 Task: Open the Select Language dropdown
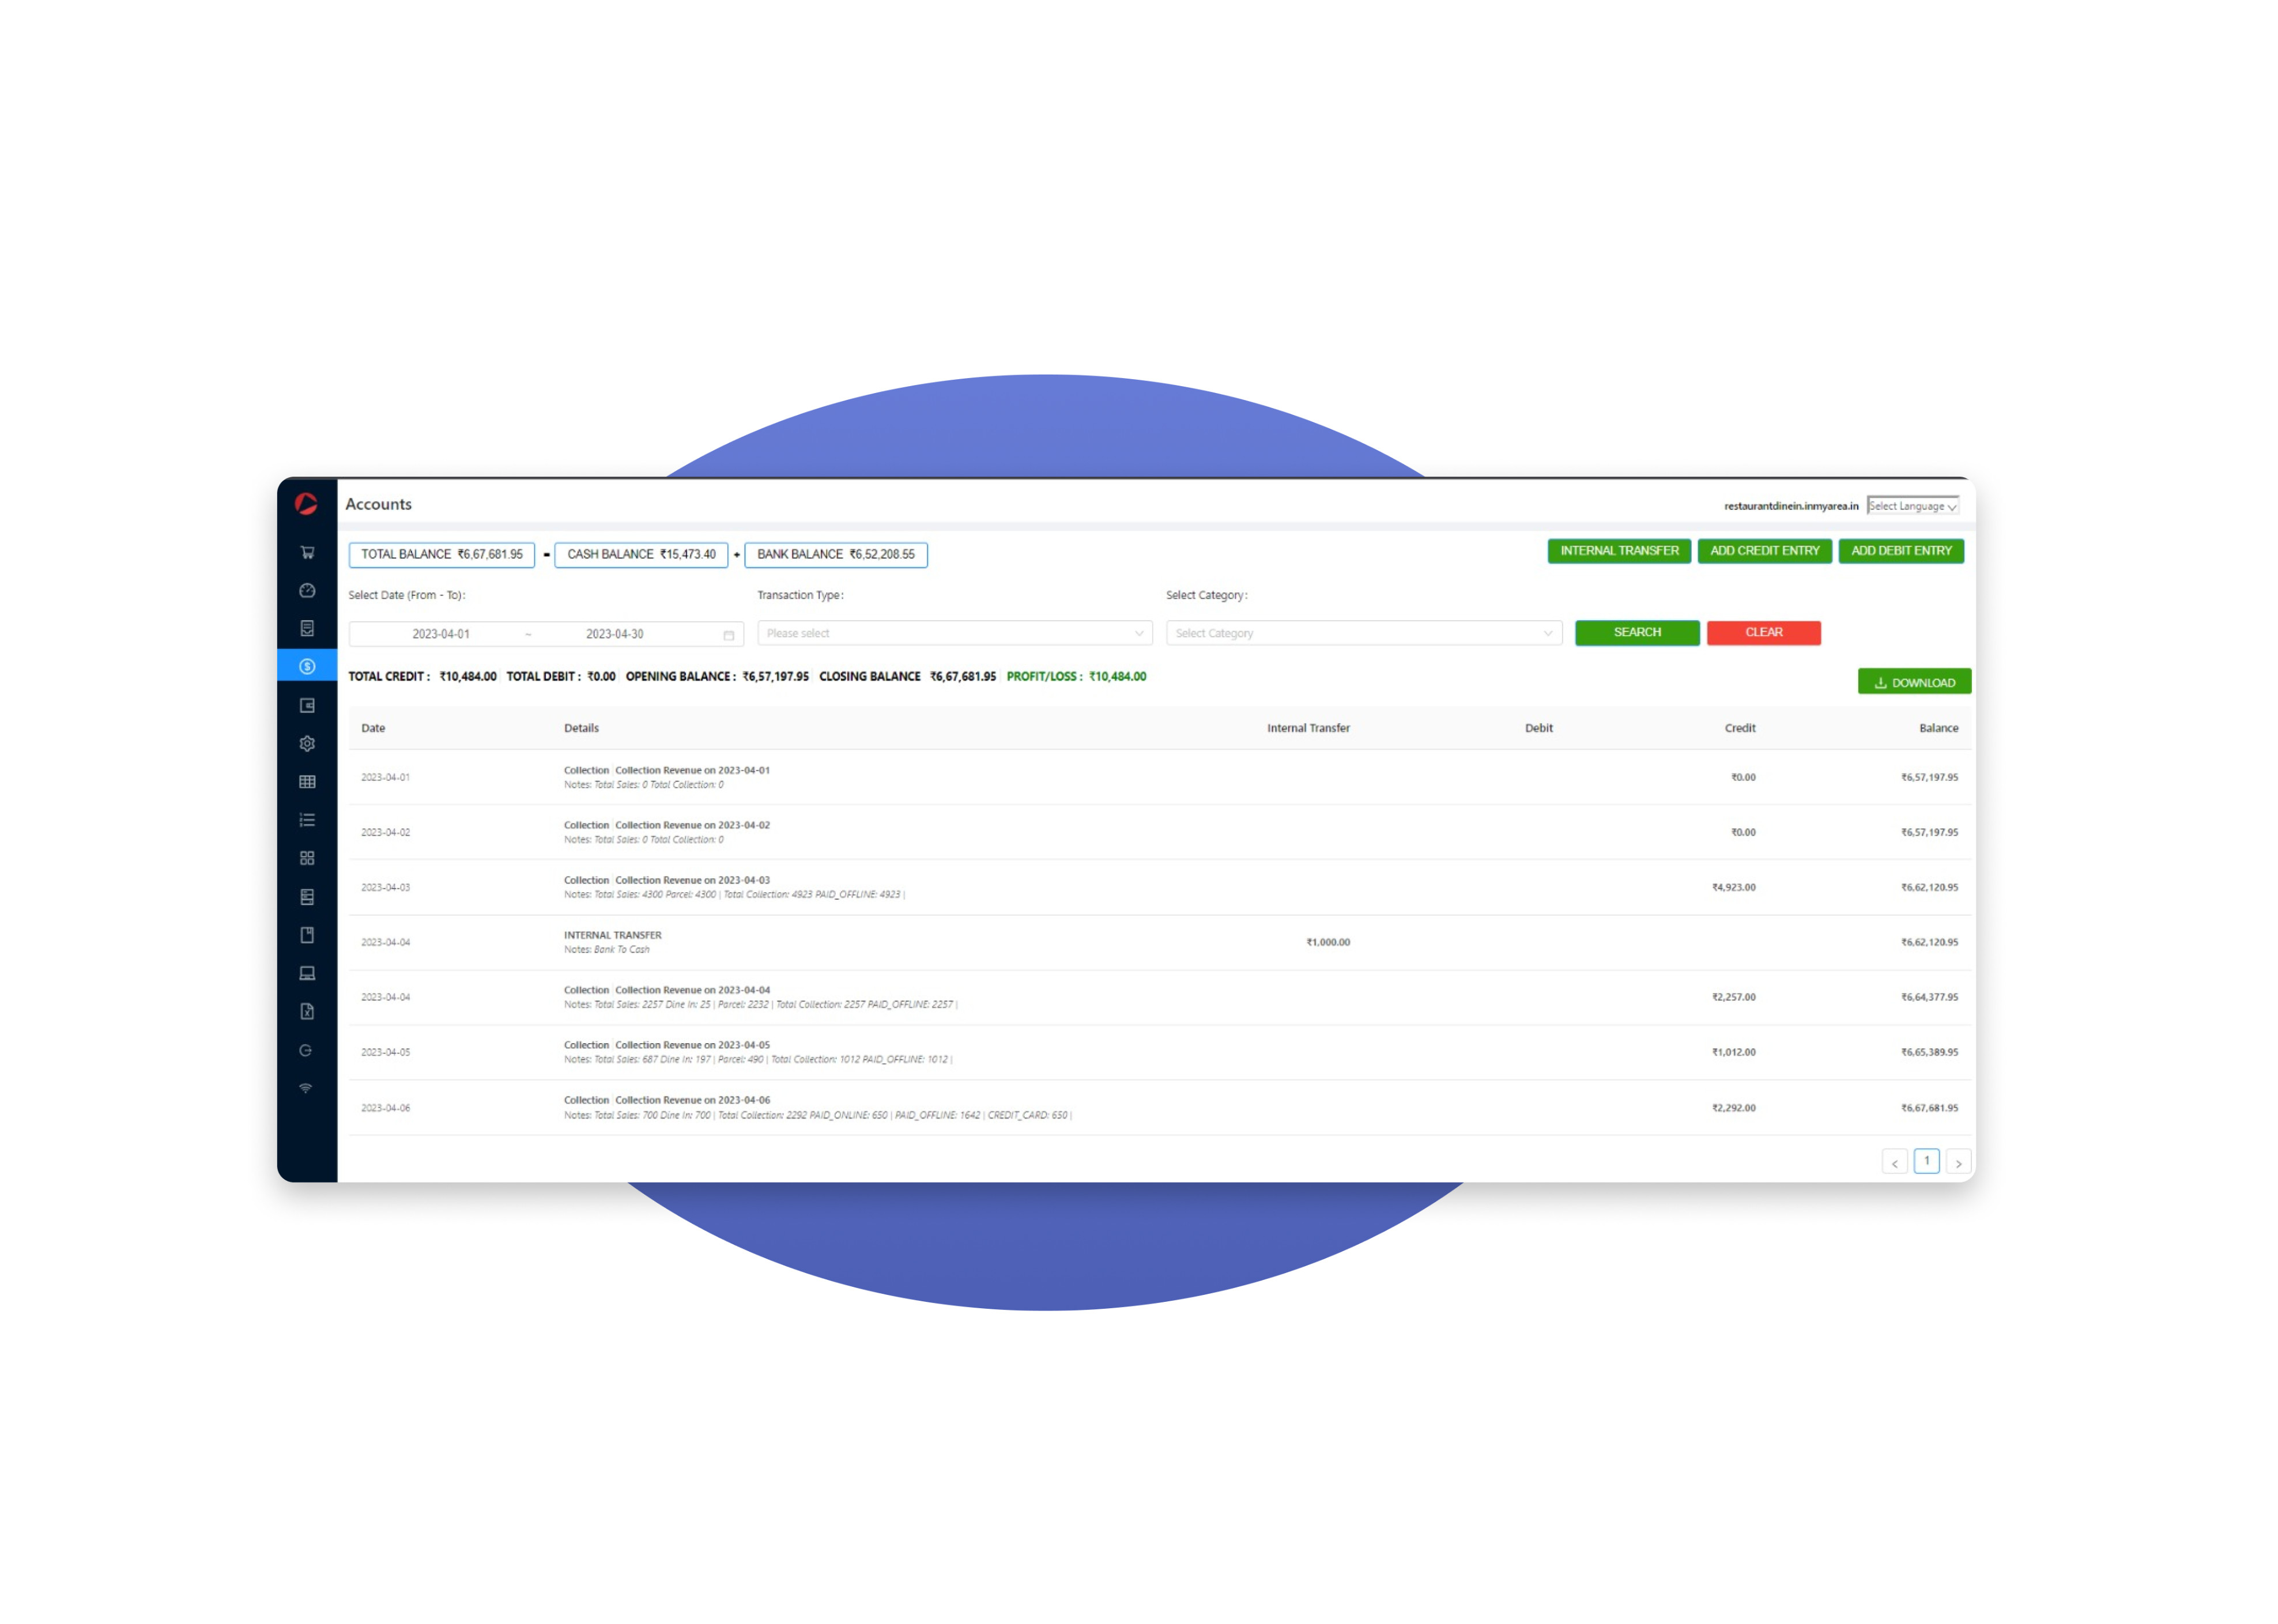click(x=1912, y=506)
